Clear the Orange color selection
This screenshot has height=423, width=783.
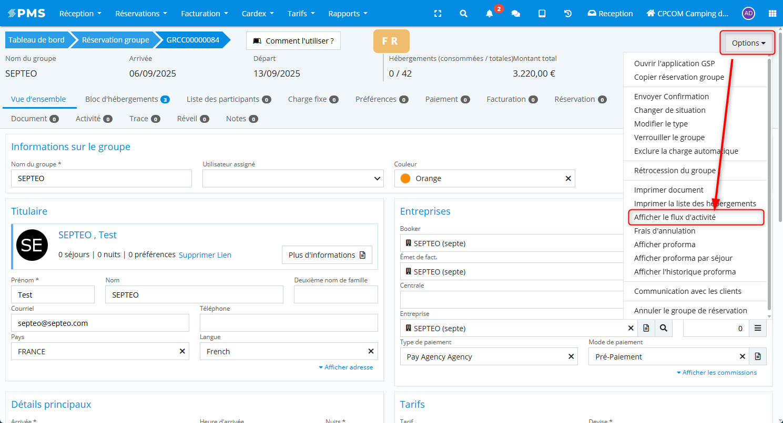(568, 178)
